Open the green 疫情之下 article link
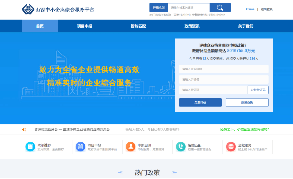 click(x=244, y=129)
